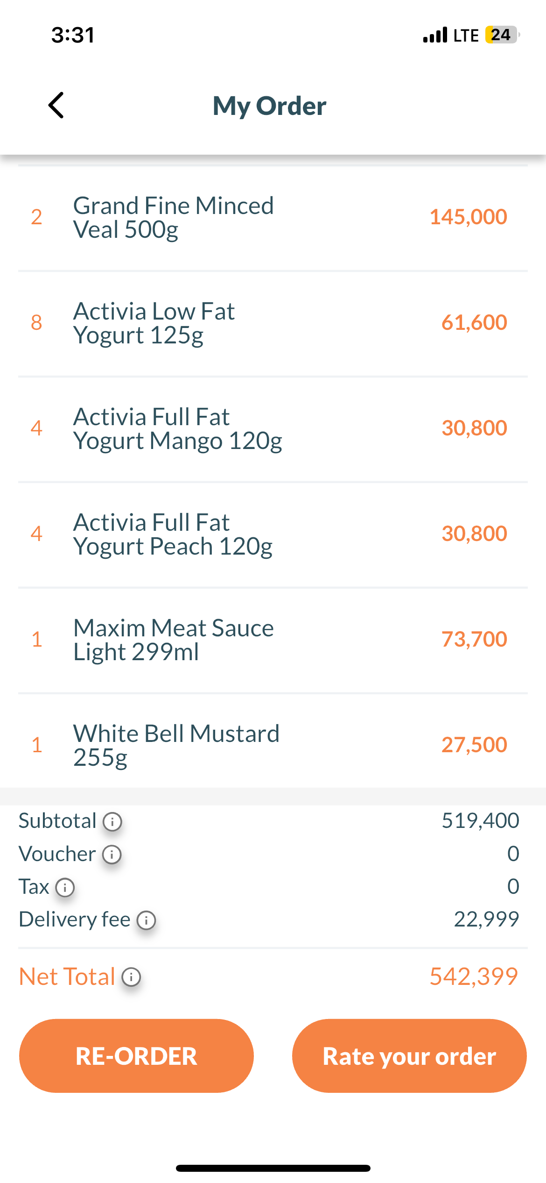Open the Subtotal info icon
Screen dimensions: 546x1183
pos(112,821)
